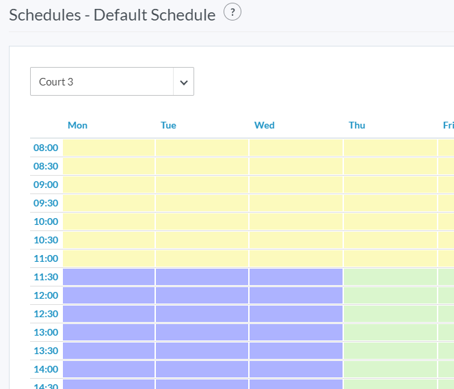The width and height of the screenshot is (454, 389).
Task: Choose the green Thursday 13:30 slot
Action: click(390, 351)
